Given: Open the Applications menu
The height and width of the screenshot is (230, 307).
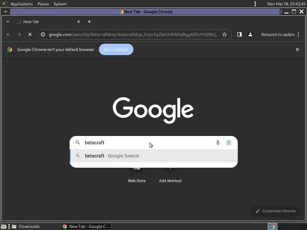Looking at the screenshot, I should point(22,4).
